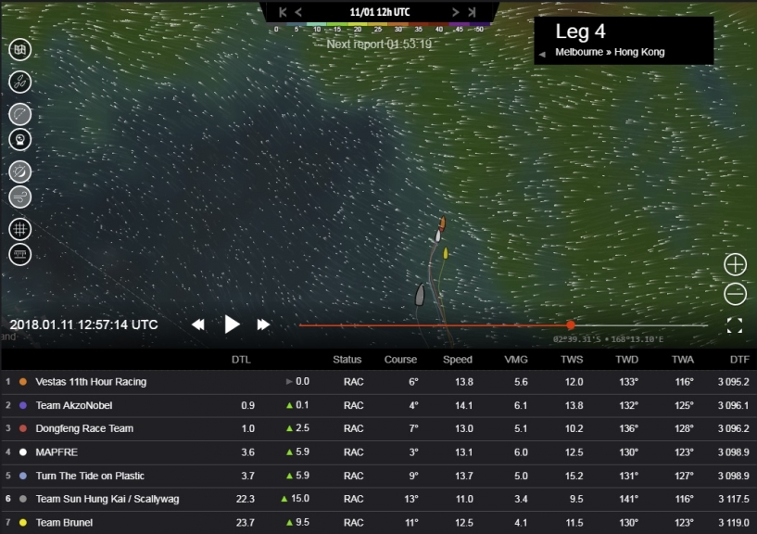Click the yellow dot for Team Brunel
This screenshot has height=534, width=757.
click(22, 523)
